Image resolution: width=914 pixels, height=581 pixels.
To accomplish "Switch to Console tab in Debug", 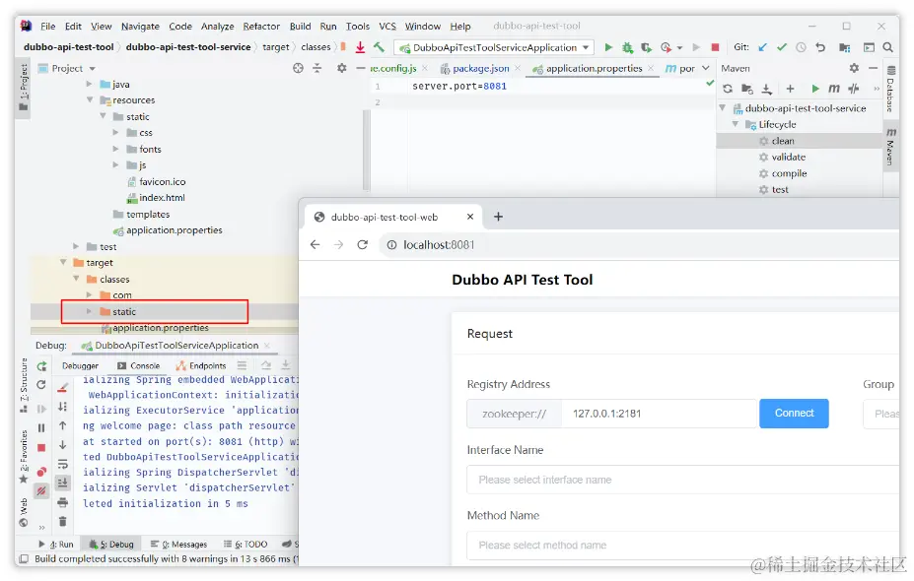I will coord(139,365).
